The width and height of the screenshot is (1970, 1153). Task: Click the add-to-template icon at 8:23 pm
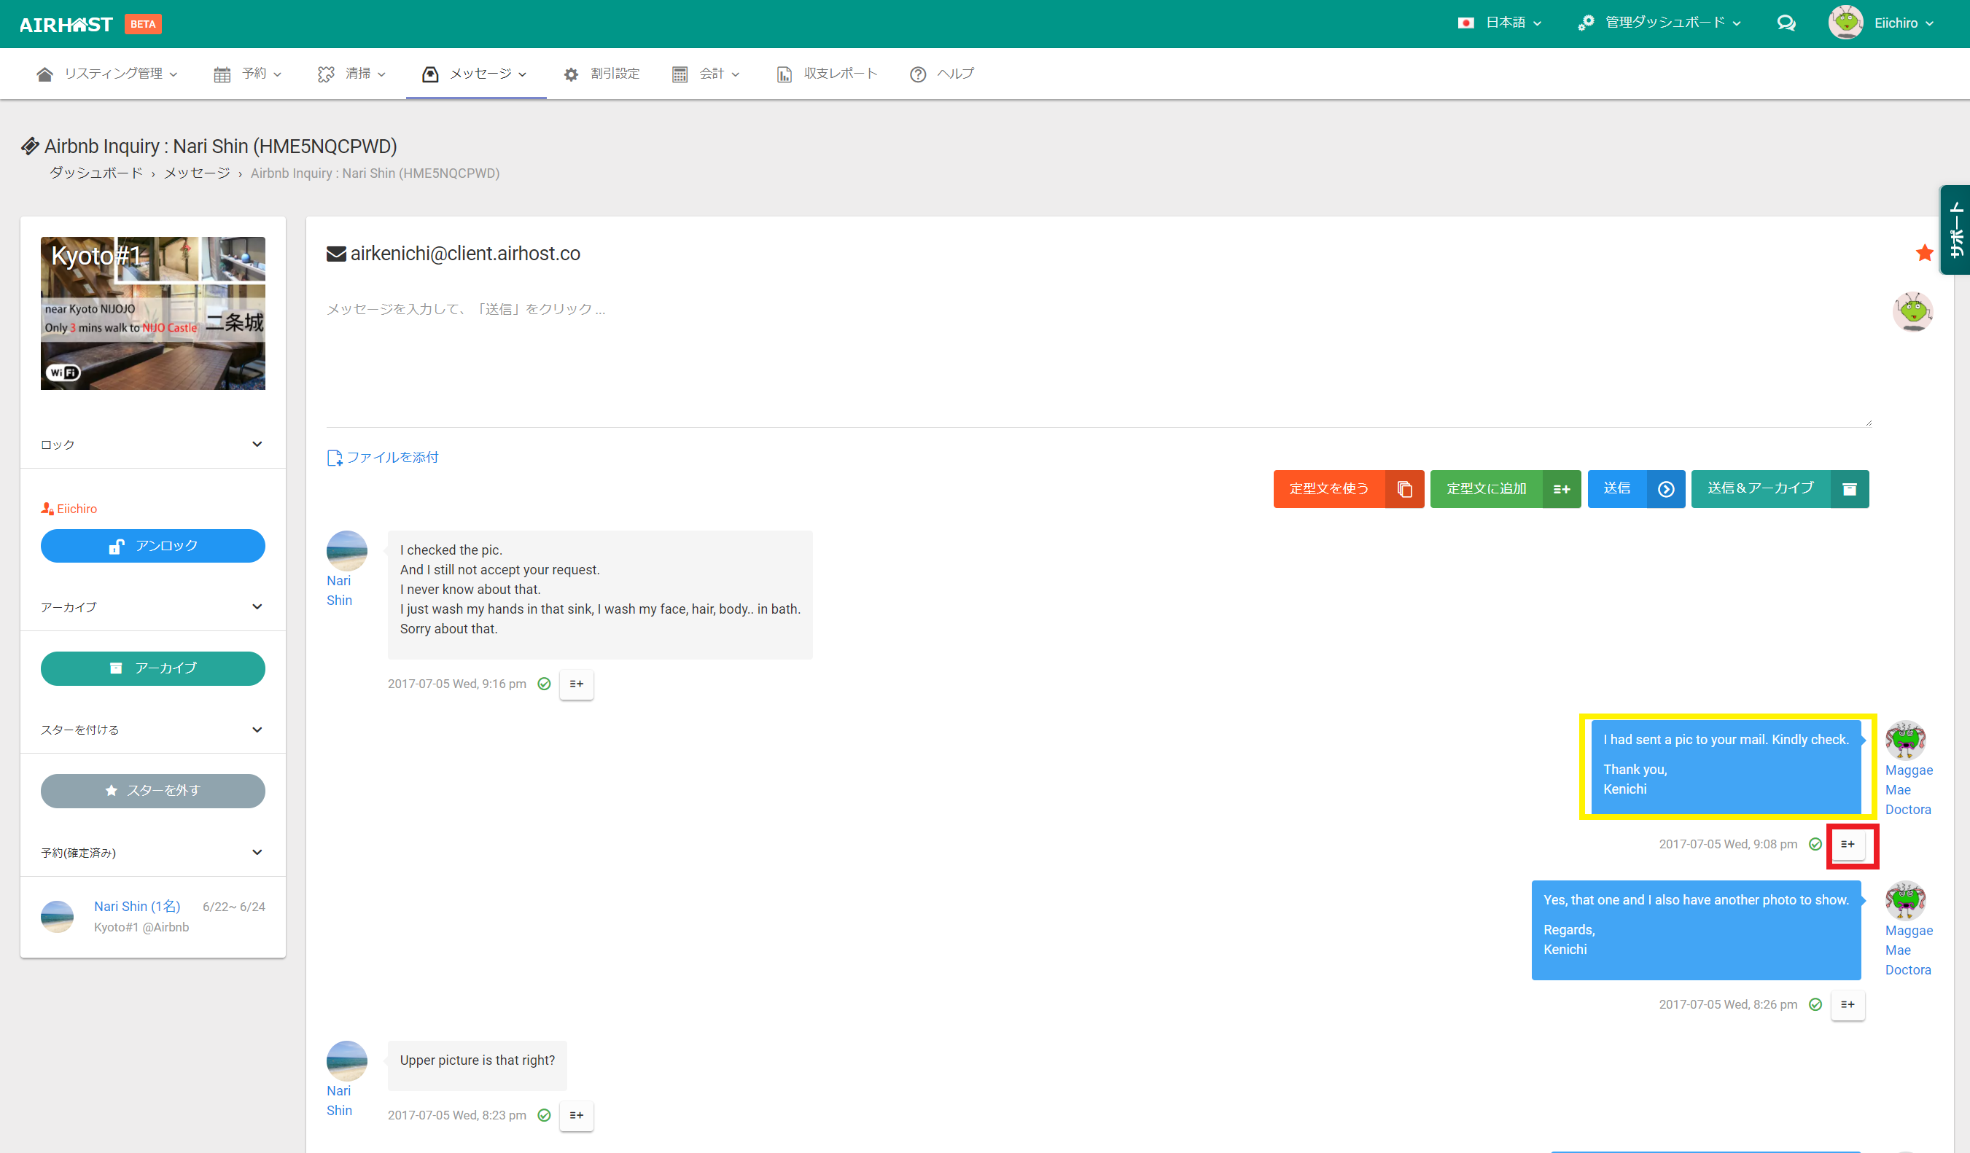(576, 1116)
